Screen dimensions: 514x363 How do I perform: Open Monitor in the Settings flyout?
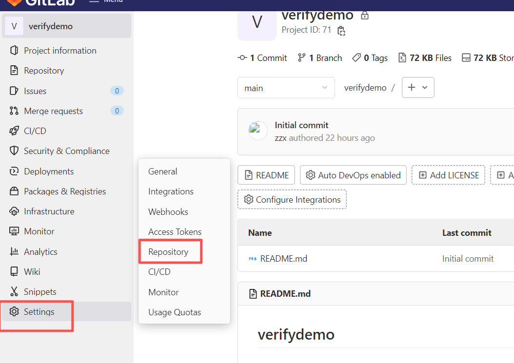[x=163, y=292]
